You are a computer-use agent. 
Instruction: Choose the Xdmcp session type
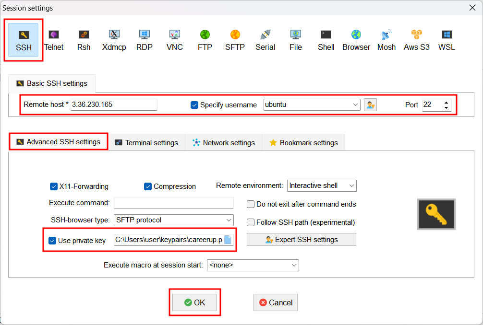pyautogui.click(x=114, y=40)
